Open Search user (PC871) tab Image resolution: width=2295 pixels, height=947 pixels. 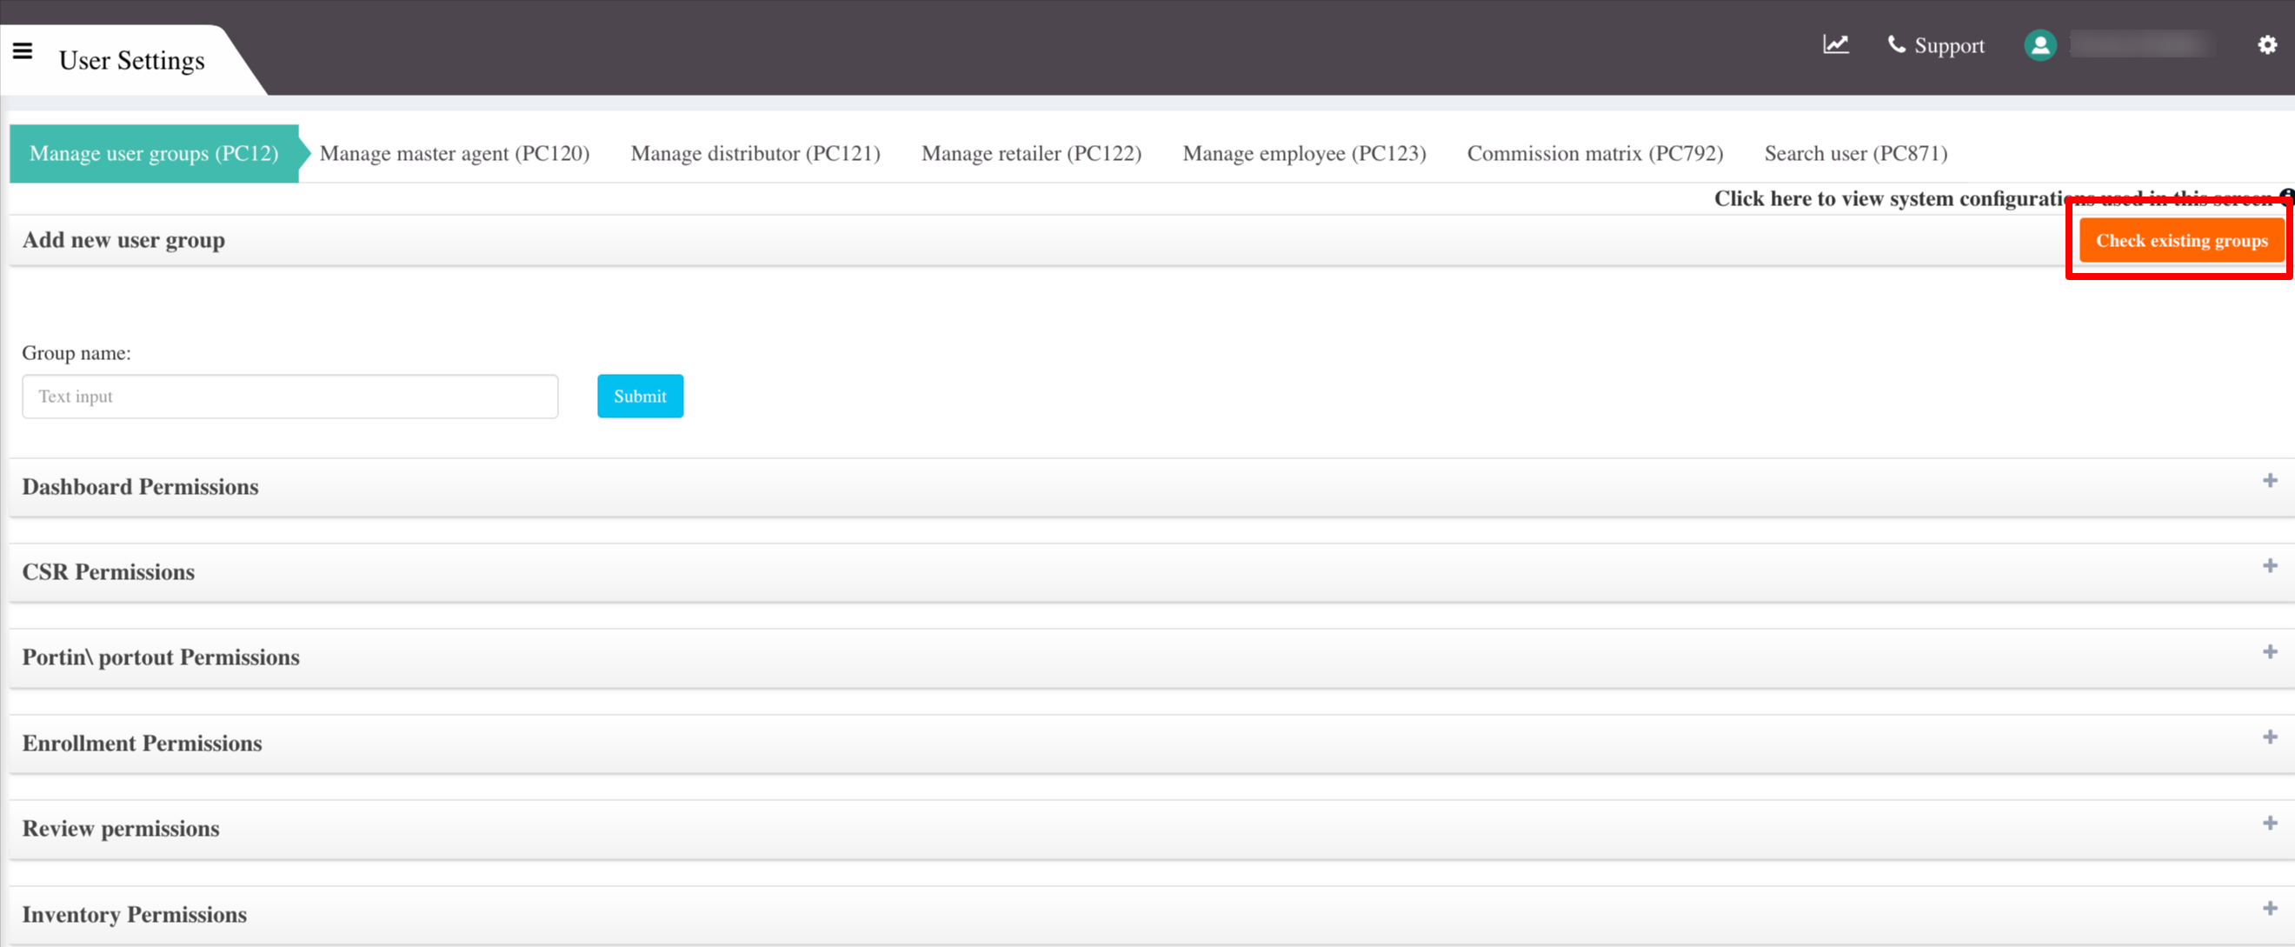[1856, 153]
